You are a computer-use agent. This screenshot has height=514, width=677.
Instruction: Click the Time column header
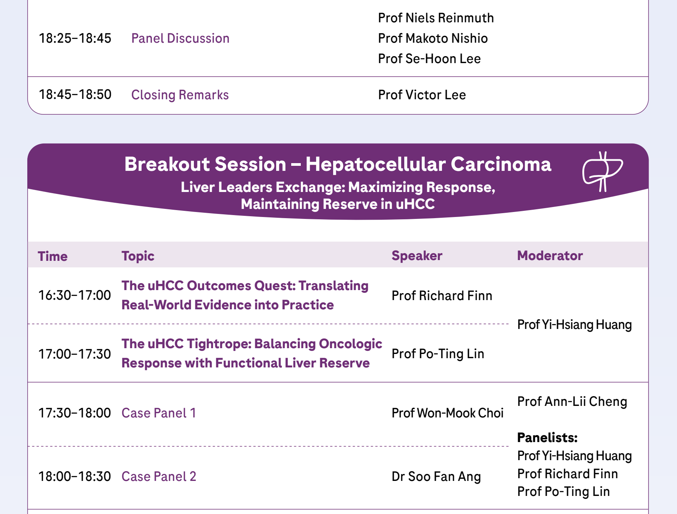53,256
